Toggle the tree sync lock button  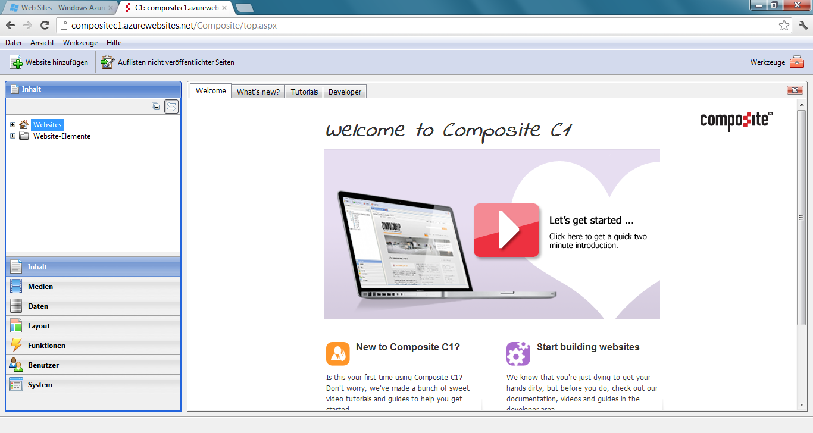pyautogui.click(x=171, y=106)
